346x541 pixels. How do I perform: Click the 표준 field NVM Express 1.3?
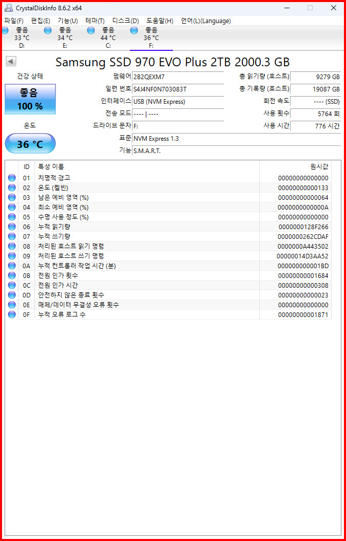(x=237, y=139)
